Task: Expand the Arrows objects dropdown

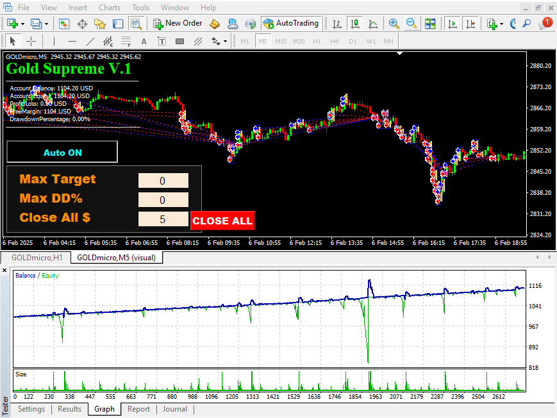Action: pyautogui.click(x=225, y=42)
